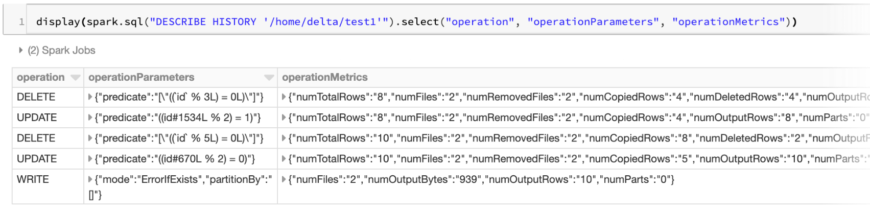Expand metrics JSON with numOutputBytes 939
870x211 pixels.
point(285,179)
